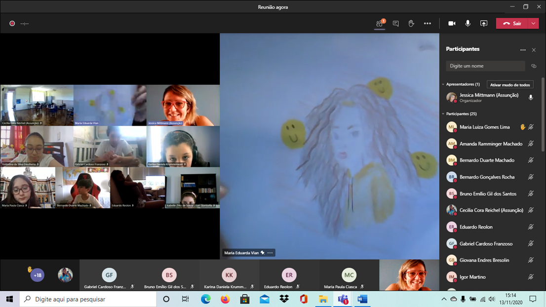
Task: Open the share content tray
Action: (x=484, y=23)
